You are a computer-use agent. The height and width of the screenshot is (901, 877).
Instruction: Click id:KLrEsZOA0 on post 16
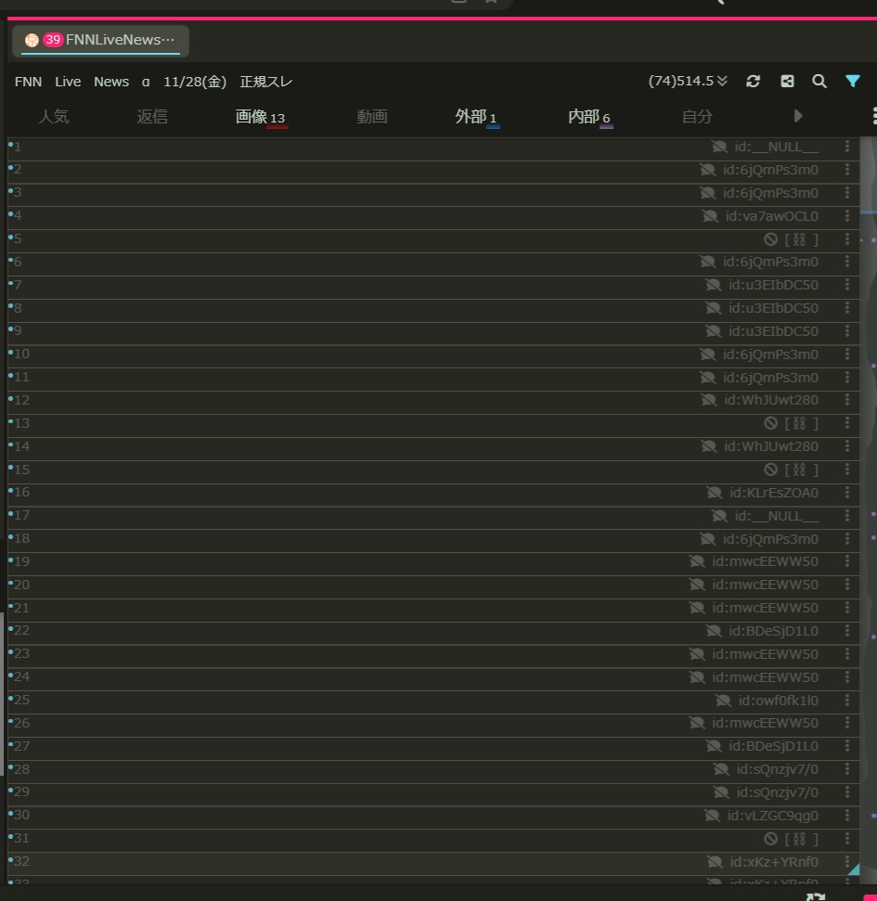click(774, 493)
